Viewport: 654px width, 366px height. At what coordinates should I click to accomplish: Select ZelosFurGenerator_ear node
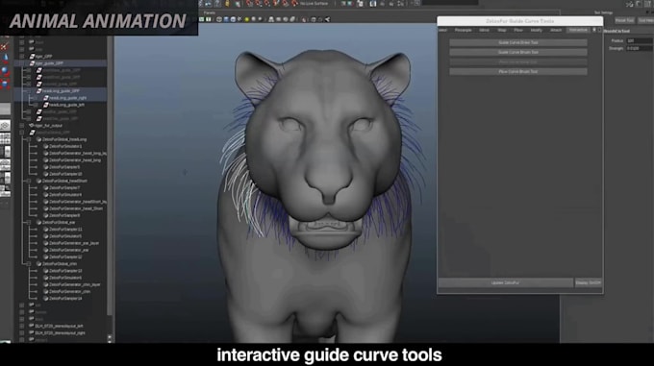(69, 251)
